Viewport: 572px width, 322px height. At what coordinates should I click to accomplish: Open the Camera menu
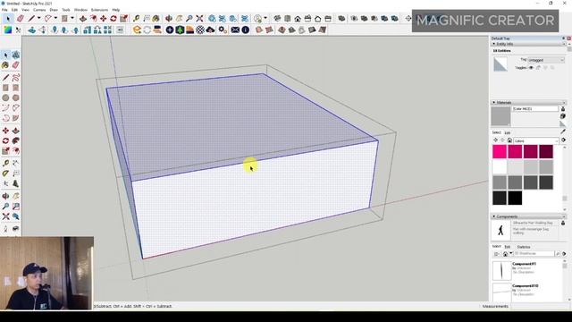[x=39, y=10]
